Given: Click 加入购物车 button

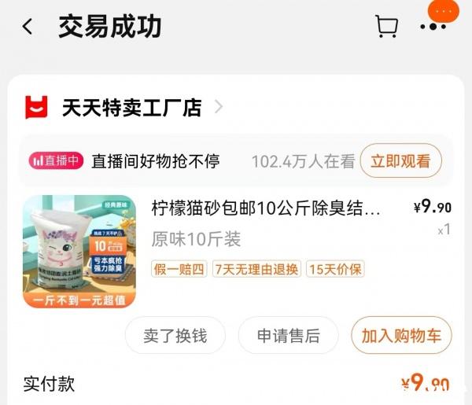Looking at the screenshot, I should (x=401, y=336).
